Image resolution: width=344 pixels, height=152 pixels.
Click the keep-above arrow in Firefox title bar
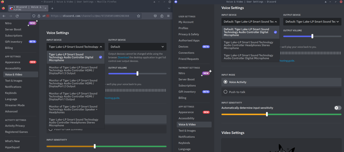point(154,2)
